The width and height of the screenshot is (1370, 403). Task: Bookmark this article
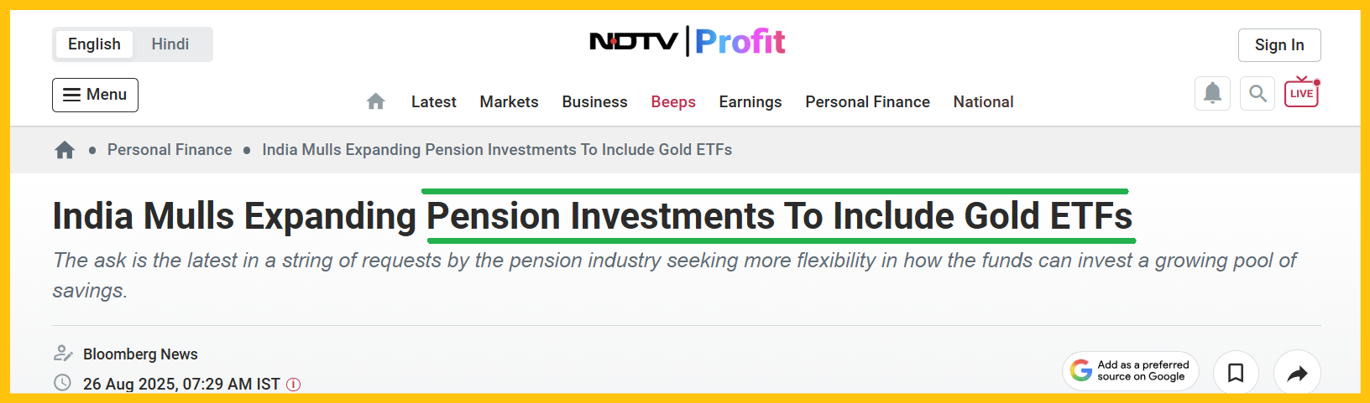coord(1236,373)
